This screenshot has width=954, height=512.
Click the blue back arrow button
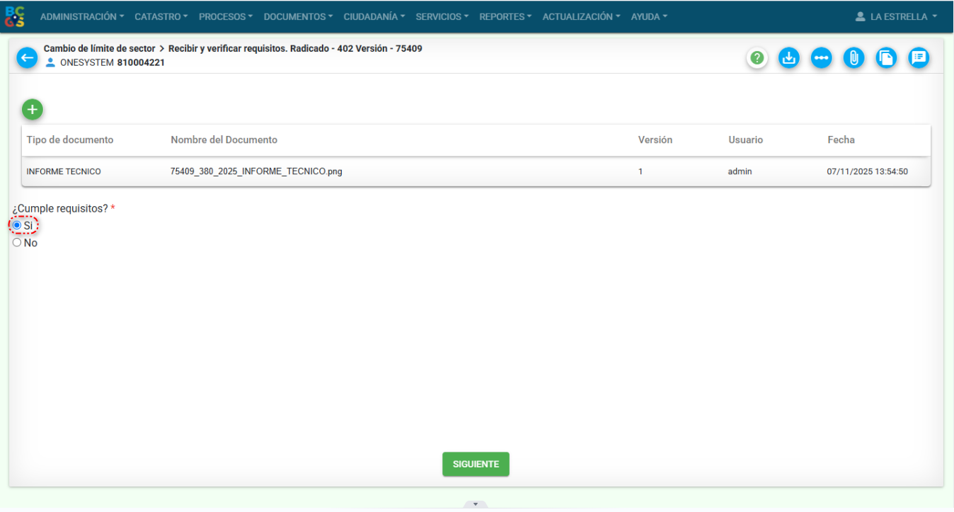pyautogui.click(x=27, y=57)
